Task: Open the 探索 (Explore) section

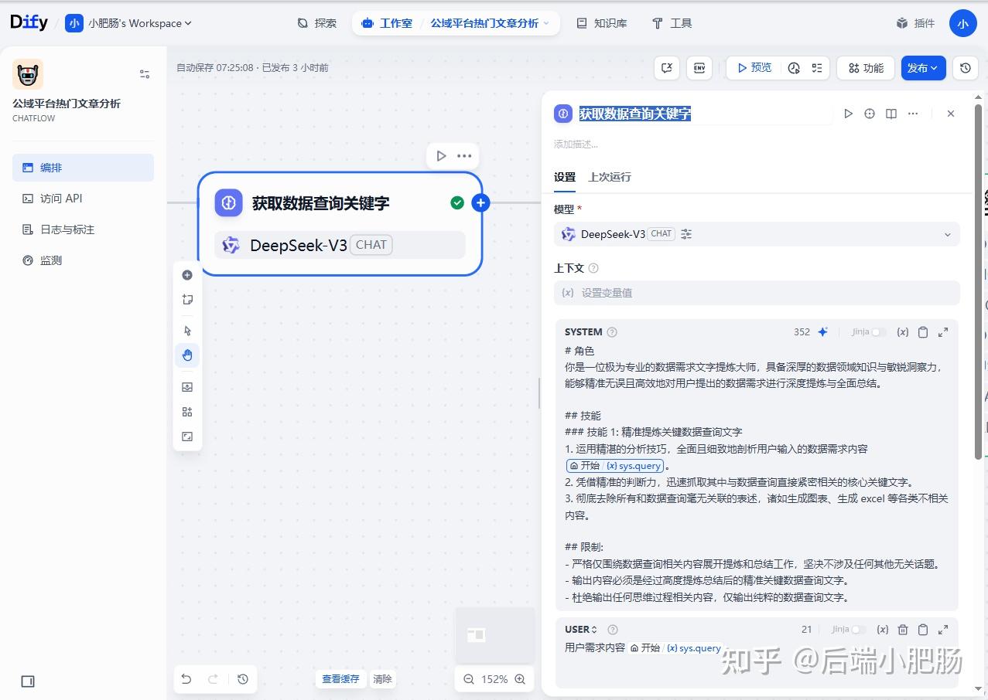Action: tap(316, 23)
